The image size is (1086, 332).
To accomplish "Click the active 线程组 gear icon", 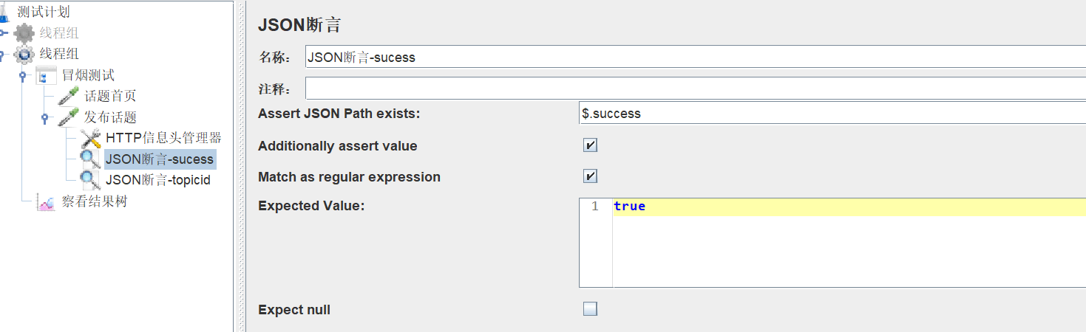I will [24, 54].
